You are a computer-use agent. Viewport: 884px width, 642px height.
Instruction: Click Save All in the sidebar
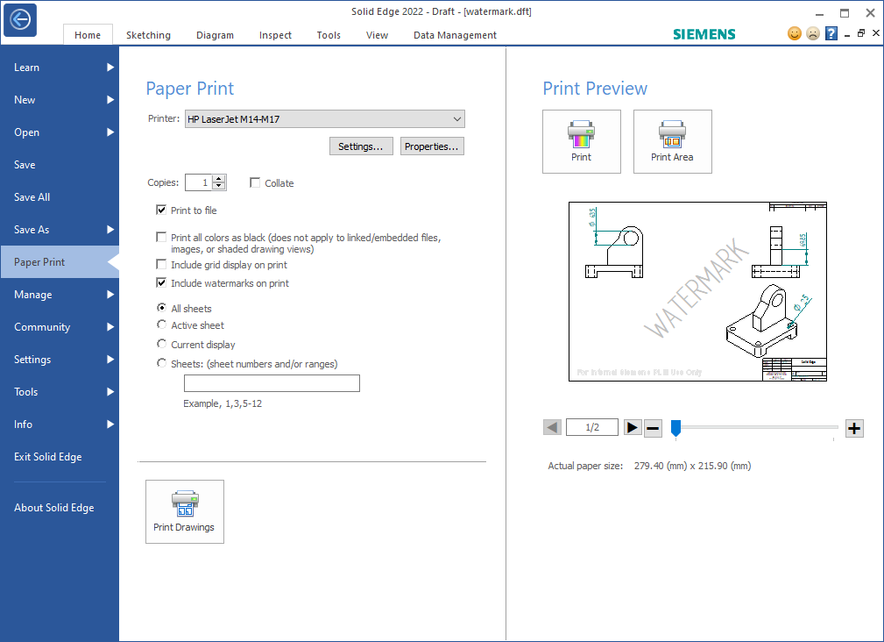point(60,196)
